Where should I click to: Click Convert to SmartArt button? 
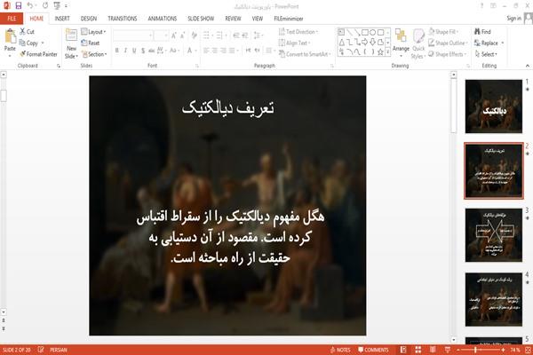coord(304,54)
